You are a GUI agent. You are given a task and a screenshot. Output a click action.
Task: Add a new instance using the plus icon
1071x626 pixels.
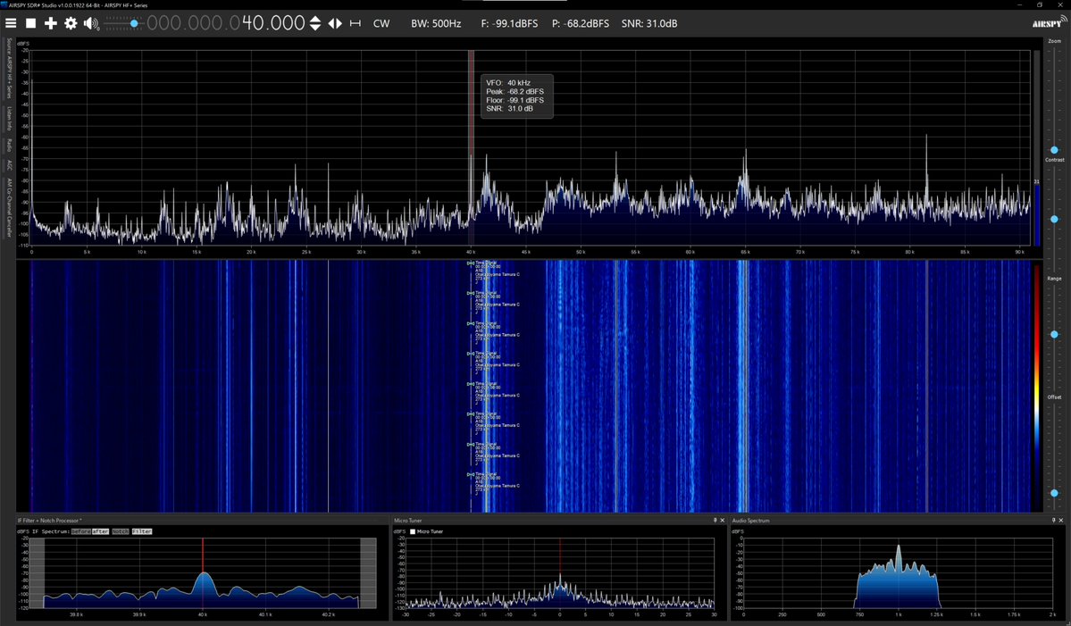(x=50, y=23)
